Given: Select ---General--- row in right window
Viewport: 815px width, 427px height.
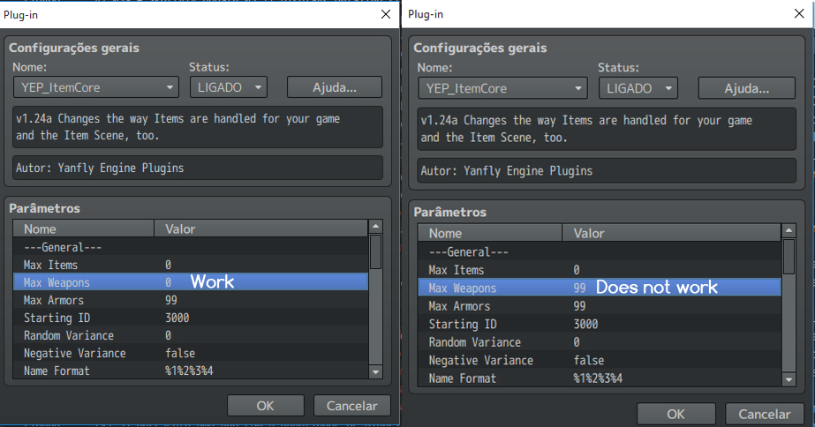Looking at the screenshot, I should point(600,252).
